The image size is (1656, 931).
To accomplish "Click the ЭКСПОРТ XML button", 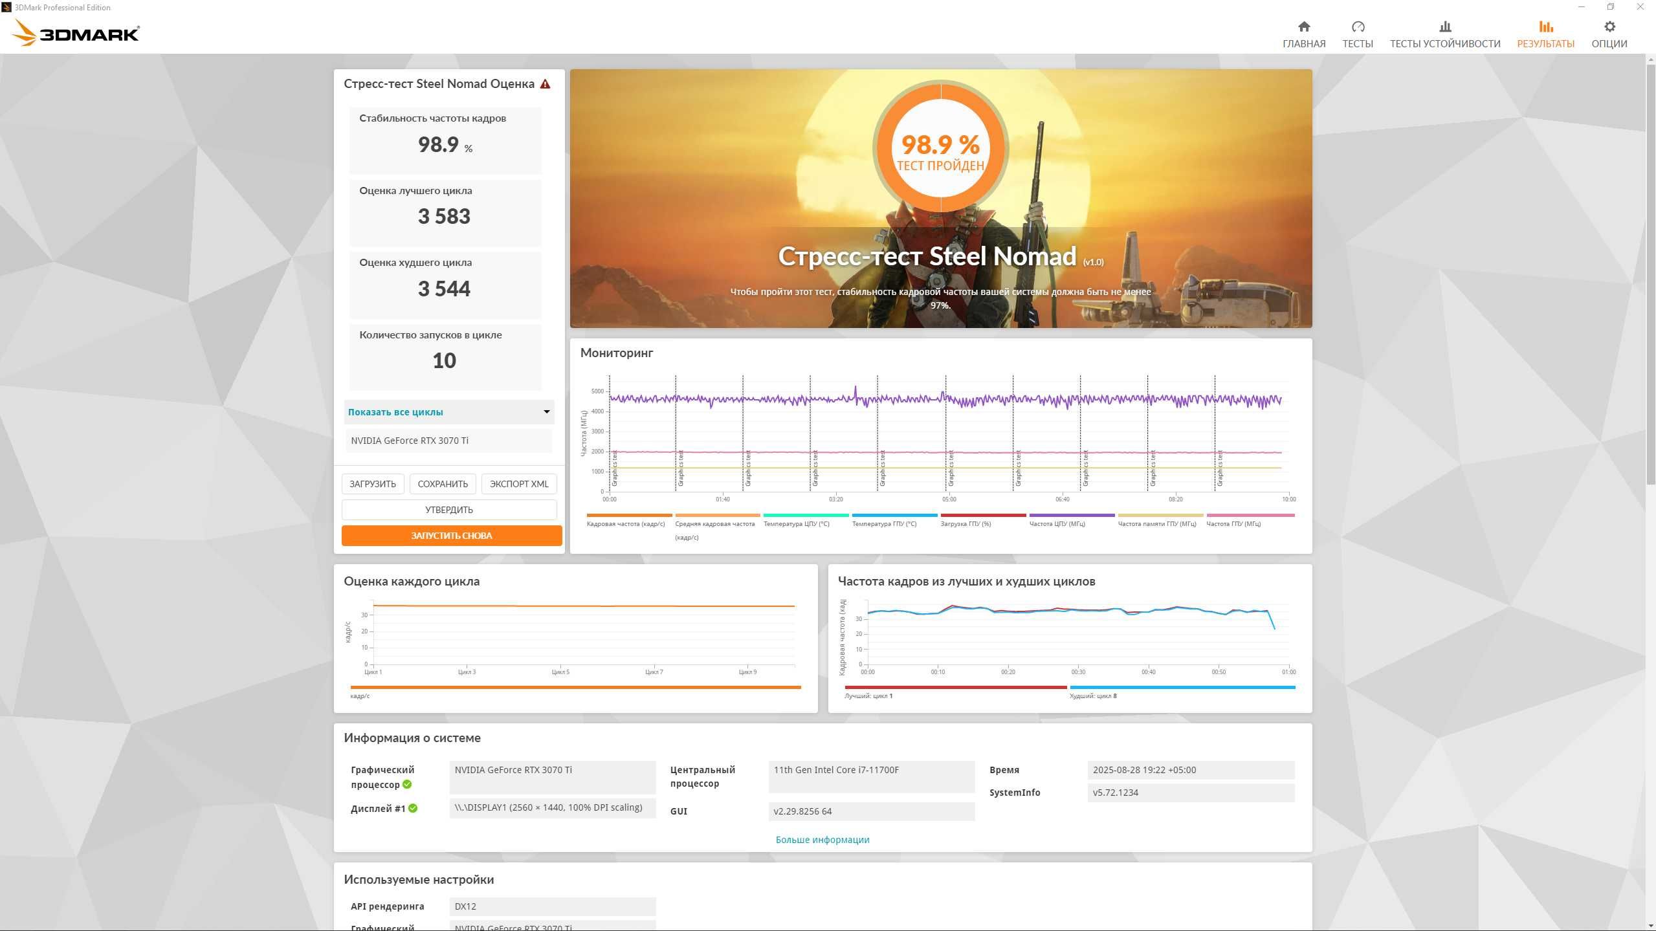I will [519, 484].
